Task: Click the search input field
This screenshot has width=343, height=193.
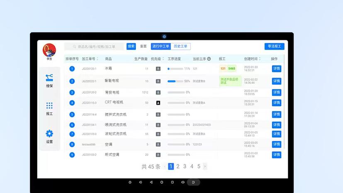Action: click(x=94, y=46)
